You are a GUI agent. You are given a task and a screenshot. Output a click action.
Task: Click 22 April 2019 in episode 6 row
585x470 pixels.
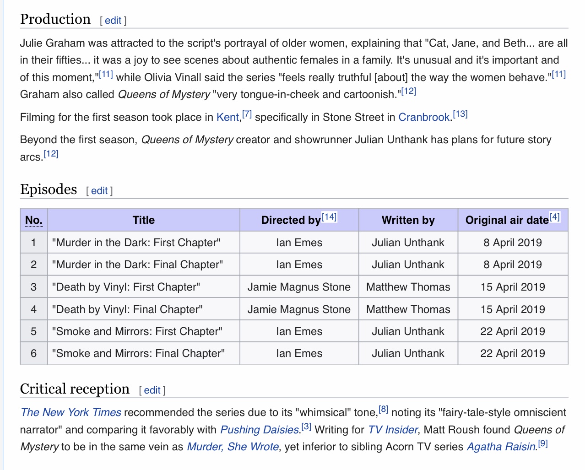pyautogui.click(x=513, y=353)
